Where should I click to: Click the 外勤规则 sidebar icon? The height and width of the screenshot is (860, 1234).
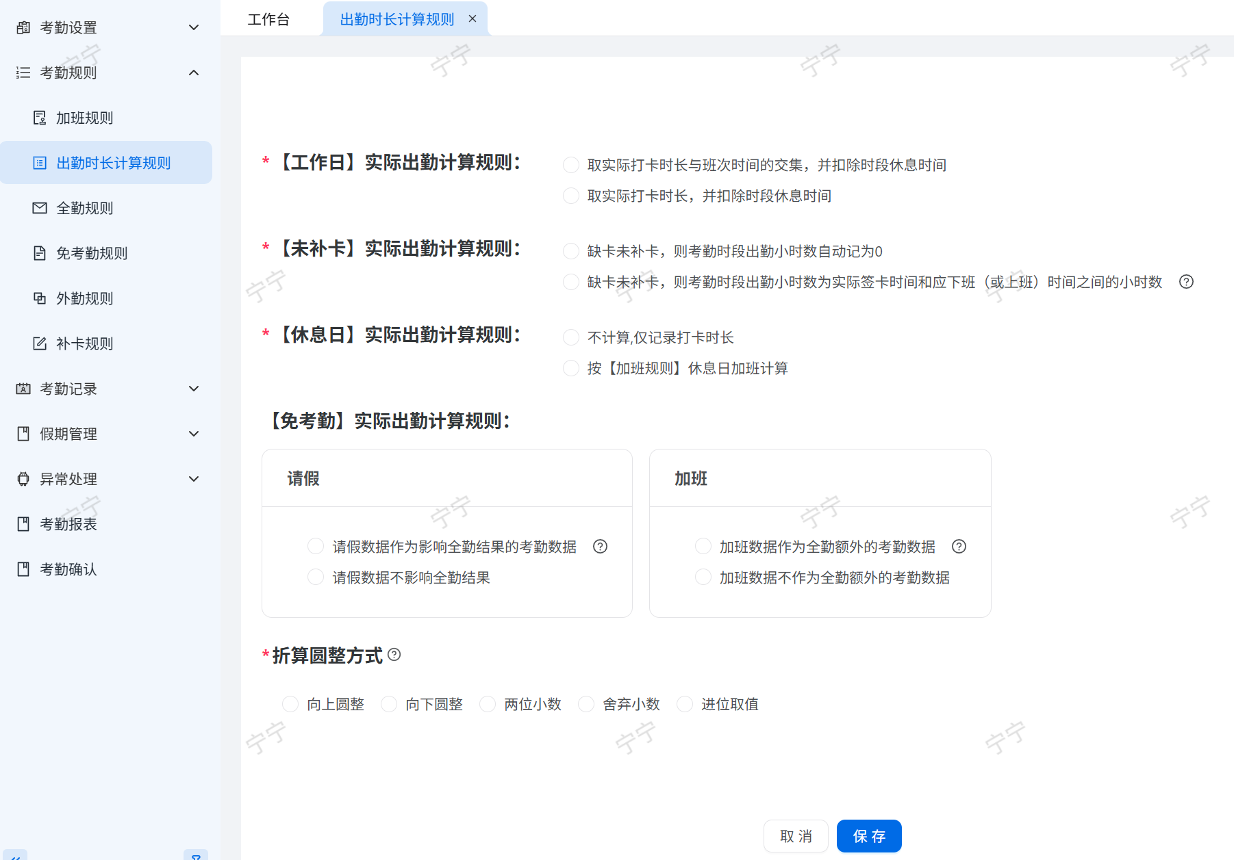point(40,298)
